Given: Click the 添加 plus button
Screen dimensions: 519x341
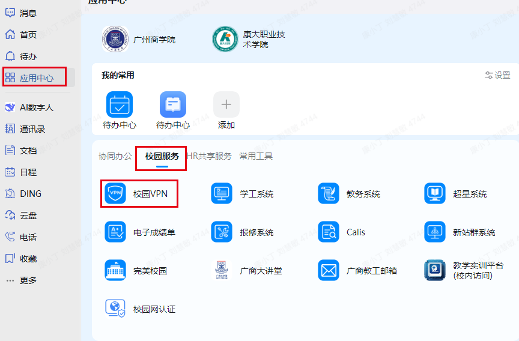Looking at the screenshot, I should [226, 105].
